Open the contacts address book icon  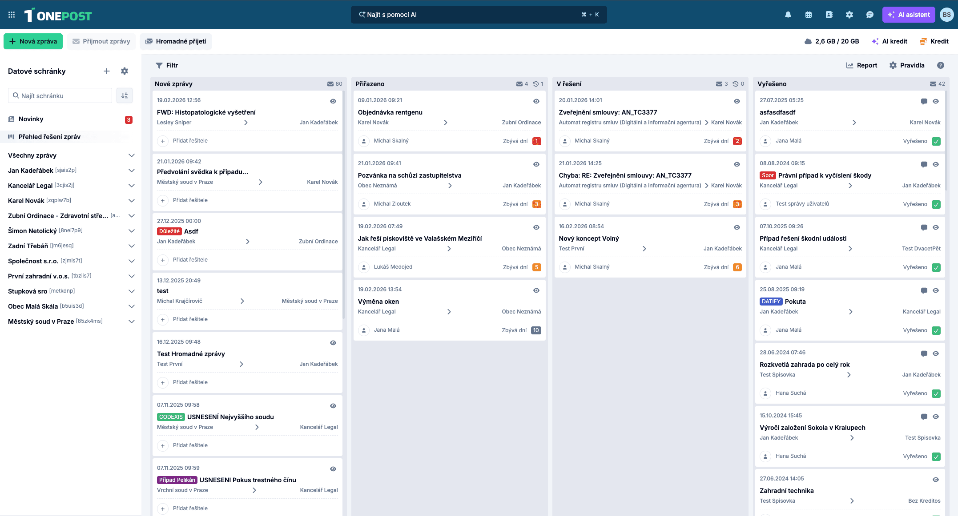click(829, 15)
